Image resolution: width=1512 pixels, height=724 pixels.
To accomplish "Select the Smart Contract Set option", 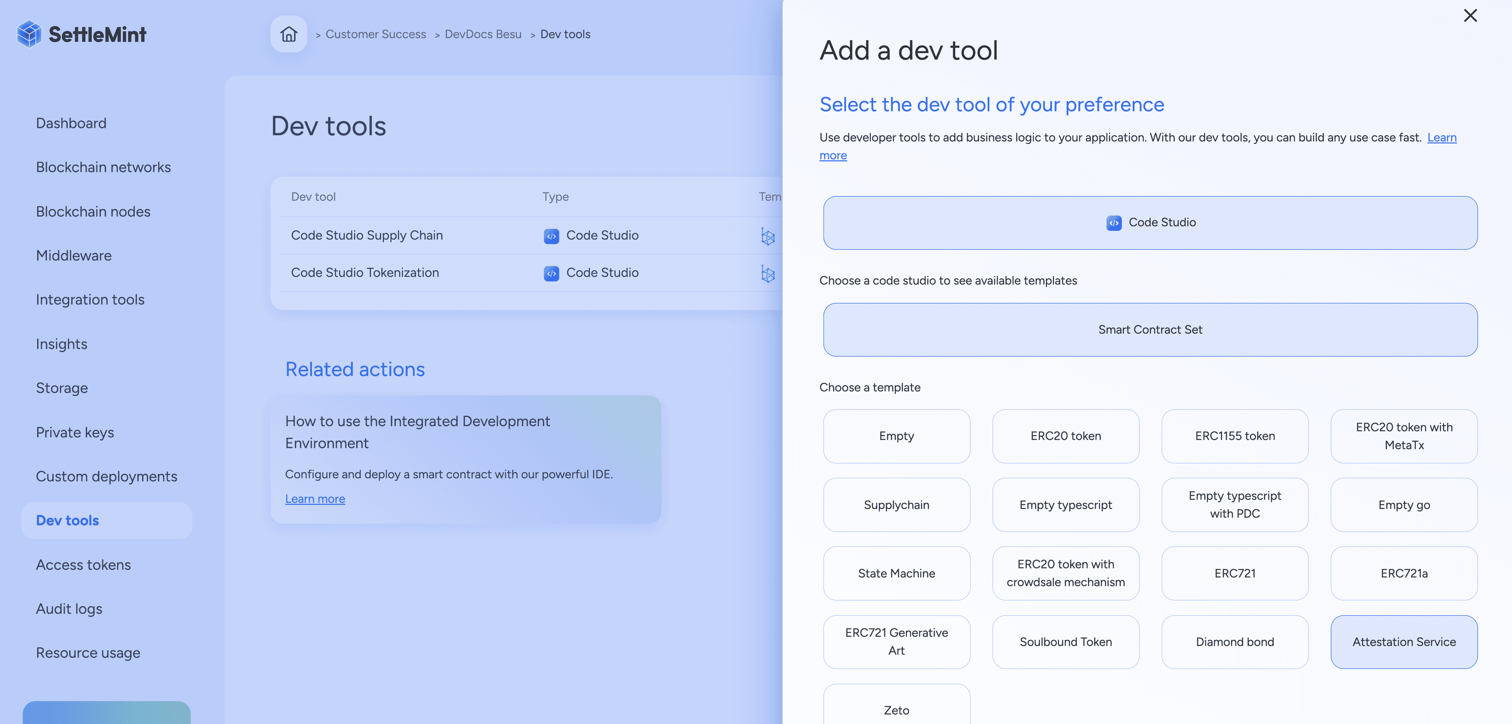I will click(x=1150, y=329).
